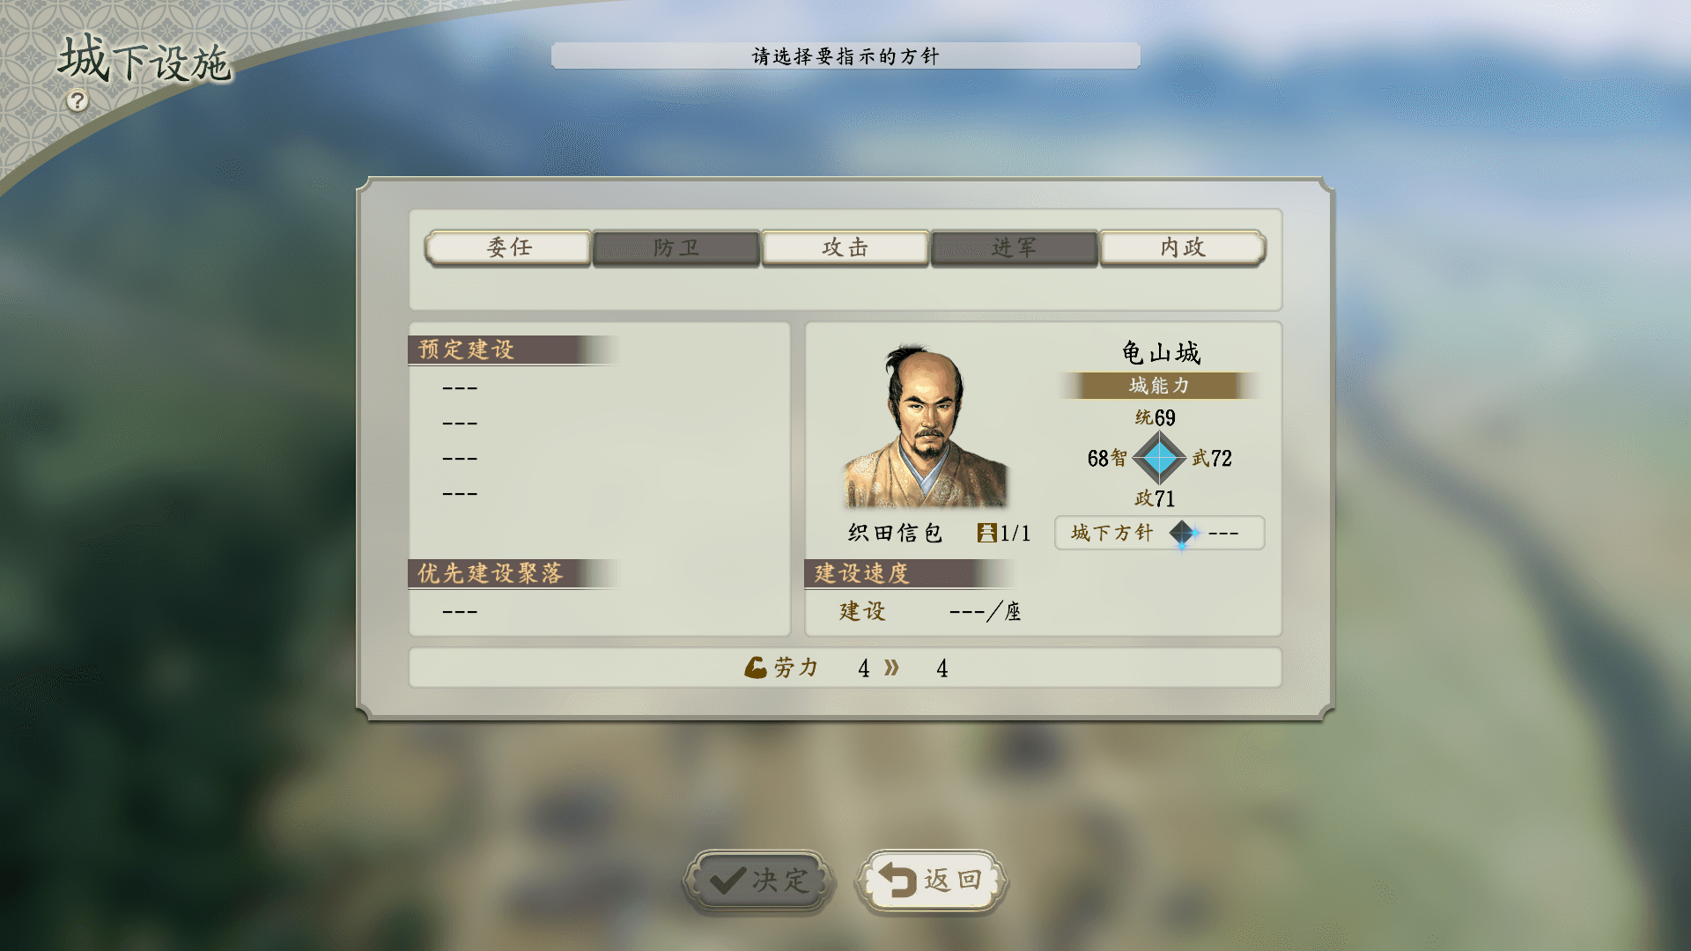Click the officer count icon beside 1/1

[x=986, y=533]
